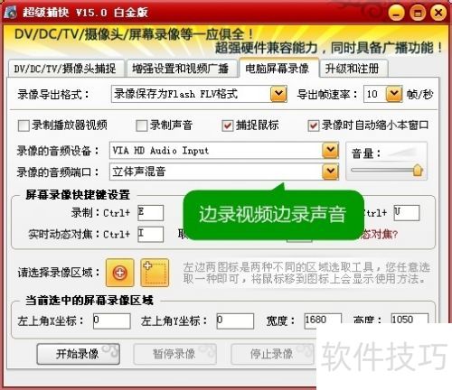452x390 pixels.
Task: Enable 录制播放器视频 checkbox
Action: click(24, 125)
